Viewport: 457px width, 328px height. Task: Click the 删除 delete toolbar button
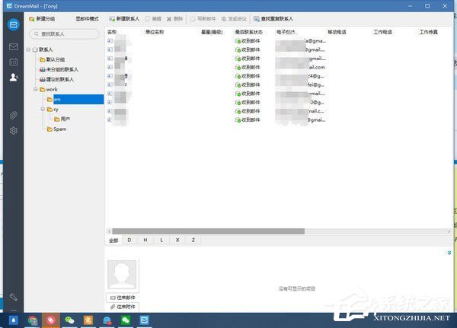pos(174,19)
